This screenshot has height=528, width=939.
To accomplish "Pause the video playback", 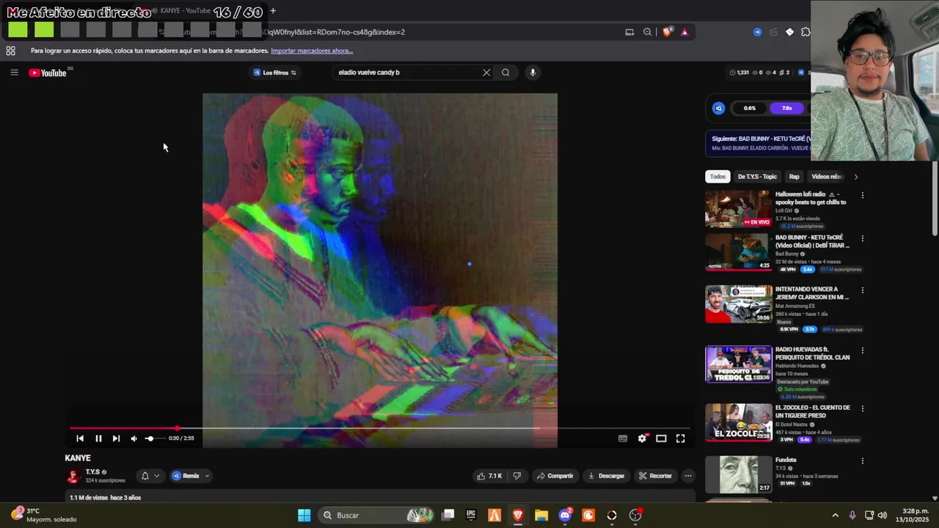I will point(98,439).
